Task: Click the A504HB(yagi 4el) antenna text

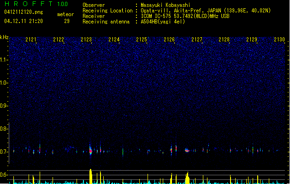Action: (163, 22)
